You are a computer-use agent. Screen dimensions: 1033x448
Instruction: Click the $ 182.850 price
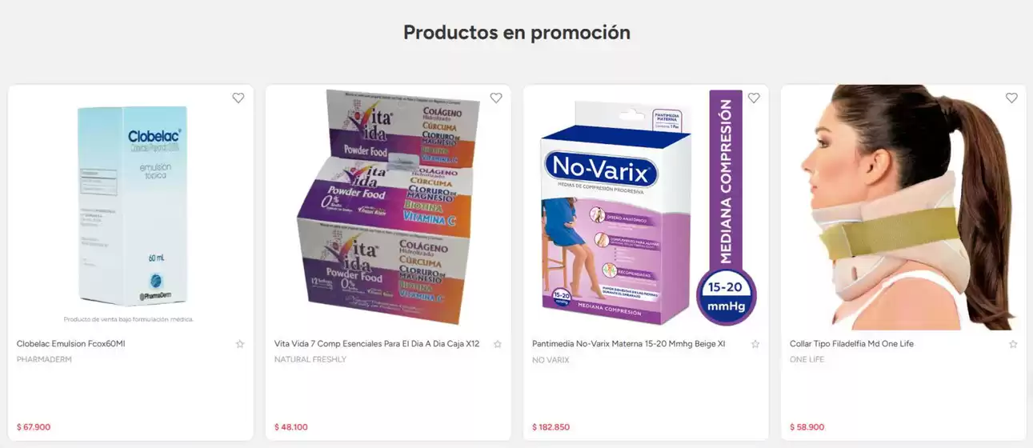coord(551,427)
